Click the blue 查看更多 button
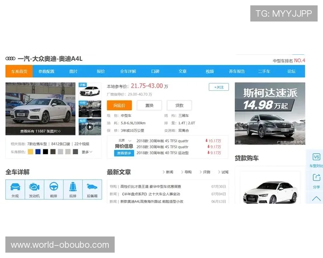The width and height of the screenshot is (323, 258). [124, 153]
